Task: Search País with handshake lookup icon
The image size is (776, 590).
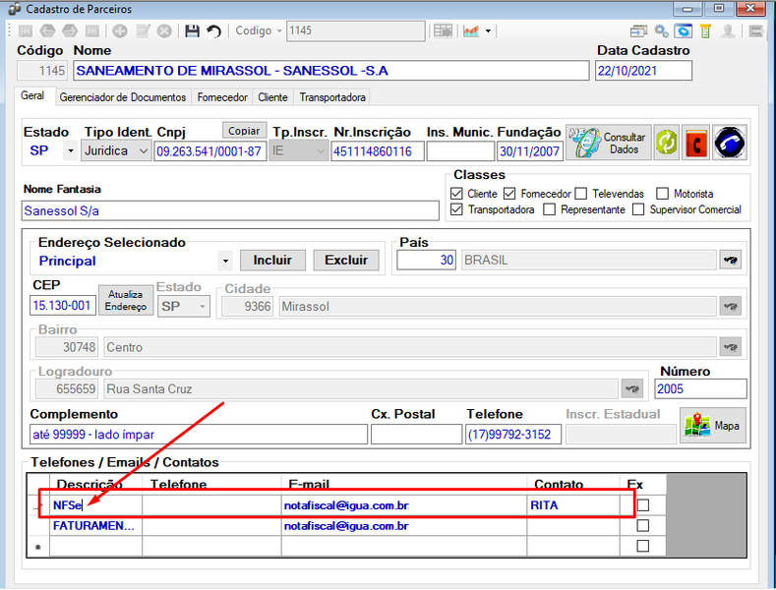Action: click(730, 260)
